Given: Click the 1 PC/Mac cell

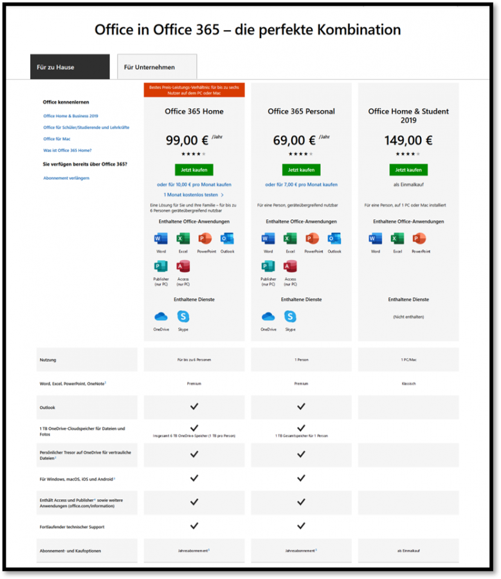Looking at the screenshot, I should pyautogui.click(x=408, y=360).
